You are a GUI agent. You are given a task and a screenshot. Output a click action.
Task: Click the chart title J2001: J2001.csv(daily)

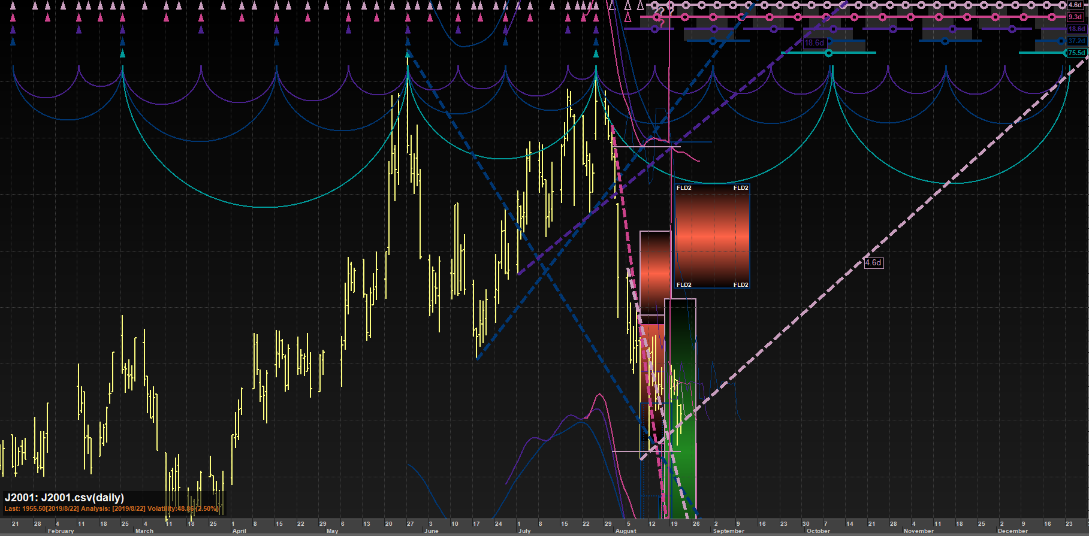click(x=64, y=498)
